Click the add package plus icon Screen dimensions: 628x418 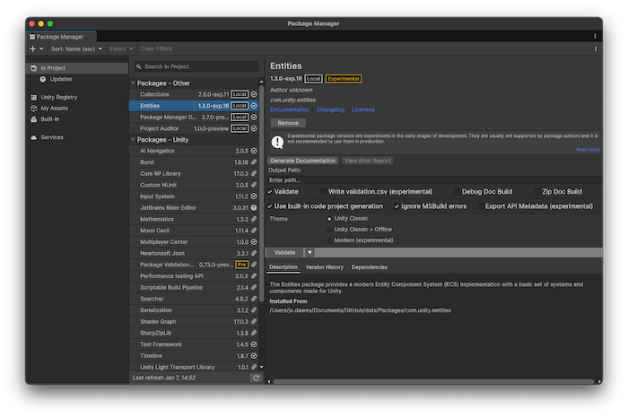click(x=32, y=48)
